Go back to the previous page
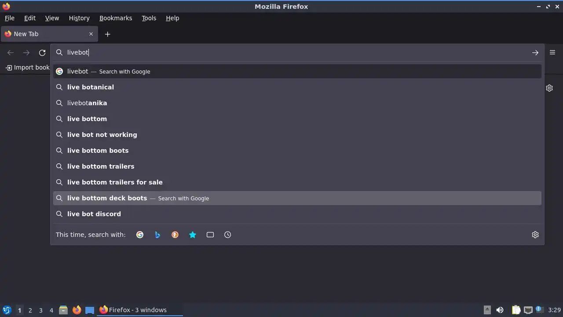Image resolution: width=563 pixels, height=317 pixels. point(11,52)
